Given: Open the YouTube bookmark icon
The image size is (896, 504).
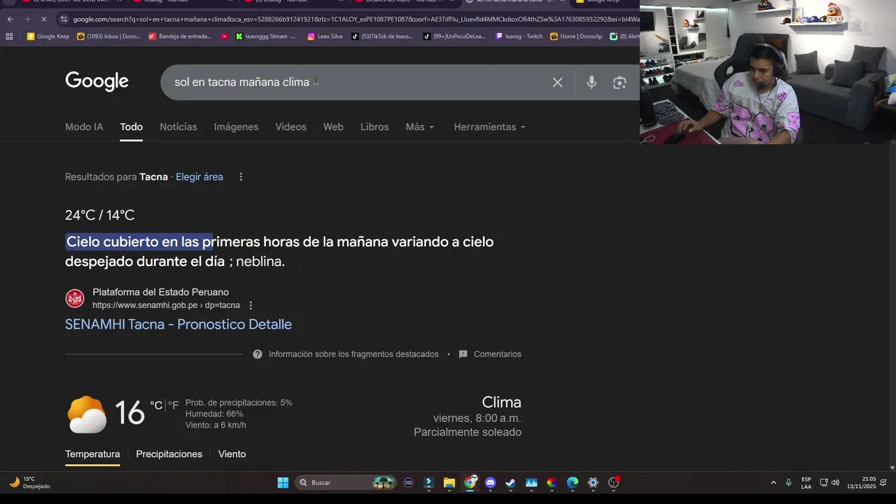Looking at the screenshot, I should pos(225,36).
